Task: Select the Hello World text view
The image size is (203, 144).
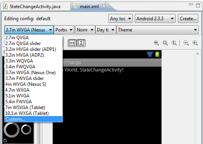Action: [93, 70]
